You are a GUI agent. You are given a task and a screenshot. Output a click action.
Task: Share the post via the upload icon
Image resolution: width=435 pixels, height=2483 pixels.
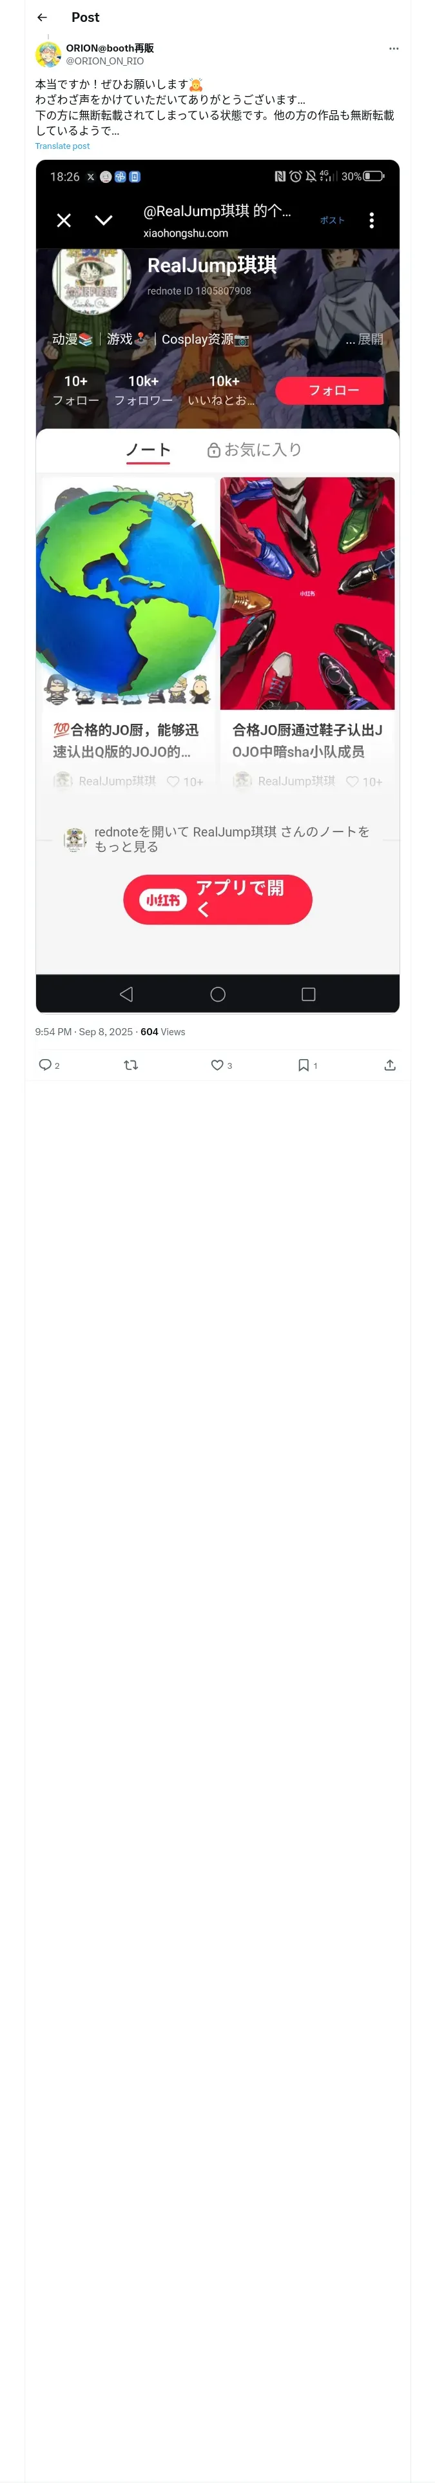pyautogui.click(x=390, y=1065)
